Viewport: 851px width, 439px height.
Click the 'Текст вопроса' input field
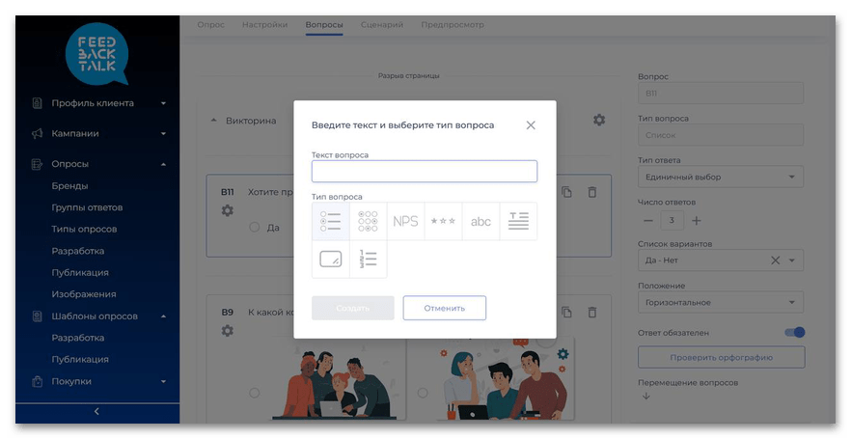[424, 172]
